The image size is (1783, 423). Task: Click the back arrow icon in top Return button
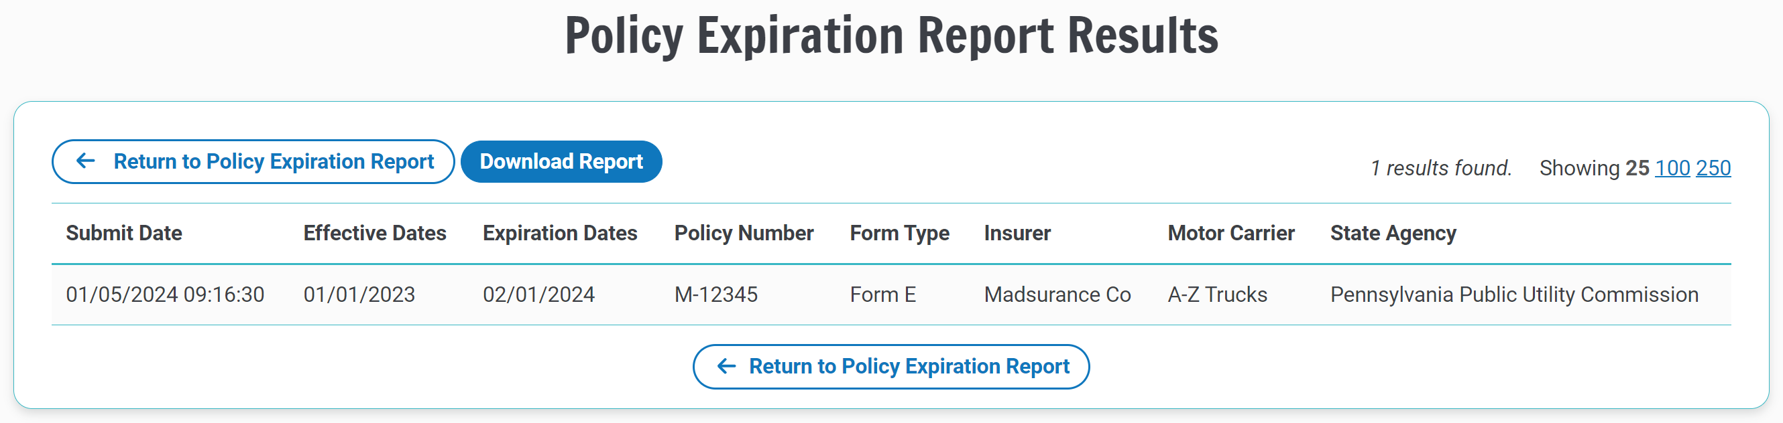(x=84, y=161)
